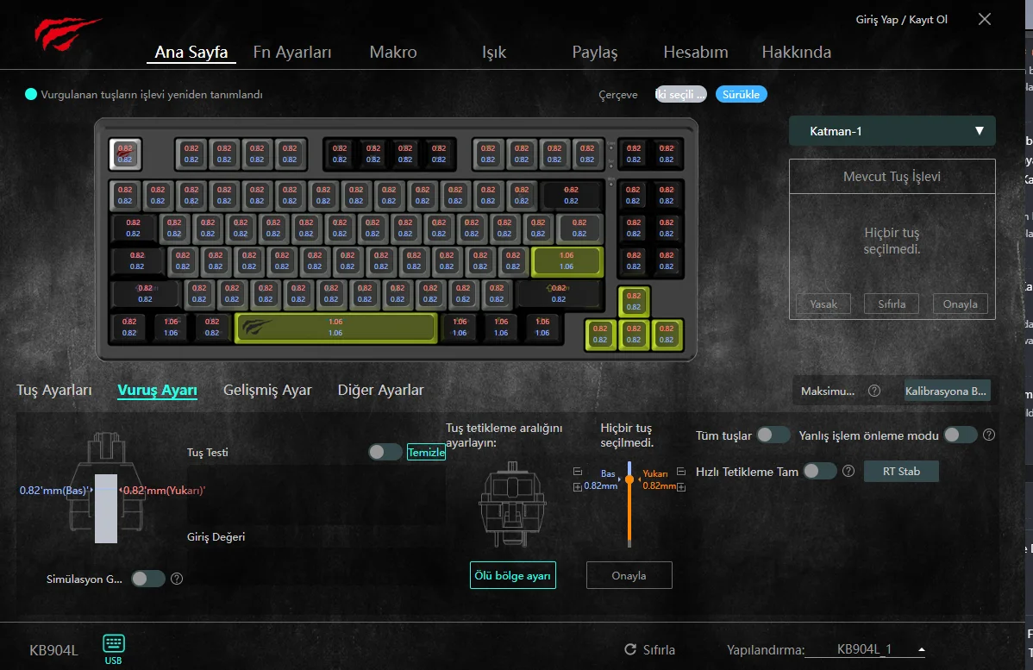Close the Havit software window
The image size is (1033, 670).
pos(984,19)
